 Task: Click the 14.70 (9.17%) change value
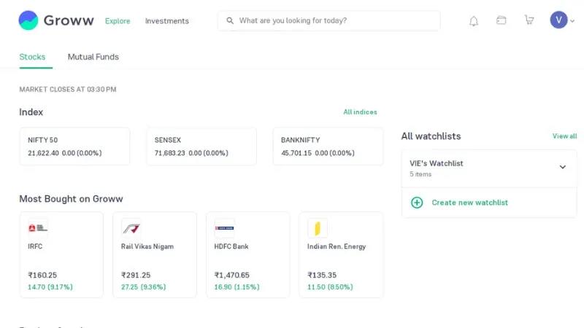point(50,287)
